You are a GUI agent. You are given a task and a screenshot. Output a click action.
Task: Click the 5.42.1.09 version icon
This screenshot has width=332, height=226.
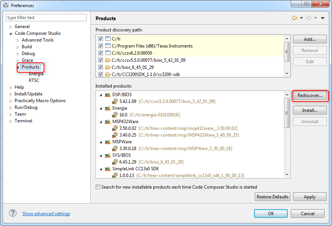(x=115, y=101)
